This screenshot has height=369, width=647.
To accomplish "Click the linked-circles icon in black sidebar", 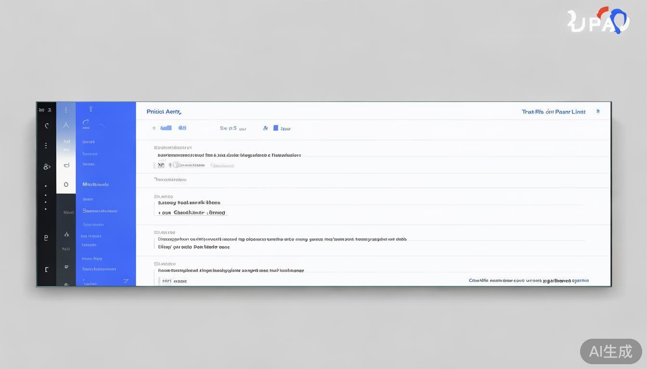I will click(x=47, y=167).
